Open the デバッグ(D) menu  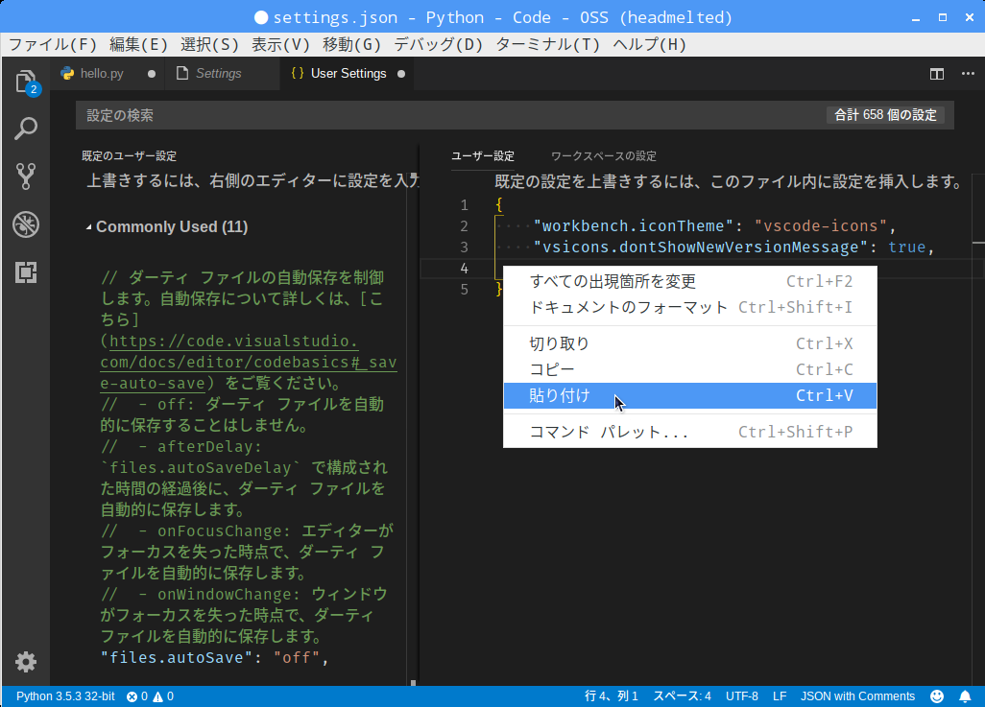click(439, 44)
